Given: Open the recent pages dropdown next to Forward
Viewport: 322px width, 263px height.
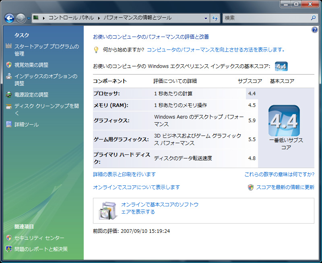Looking at the screenshot, I should [29, 18].
